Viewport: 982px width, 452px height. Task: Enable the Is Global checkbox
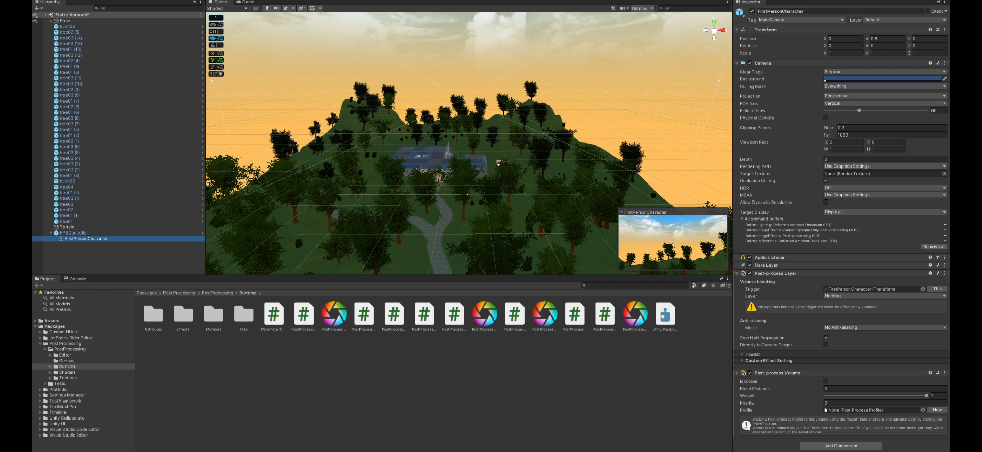(826, 381)
